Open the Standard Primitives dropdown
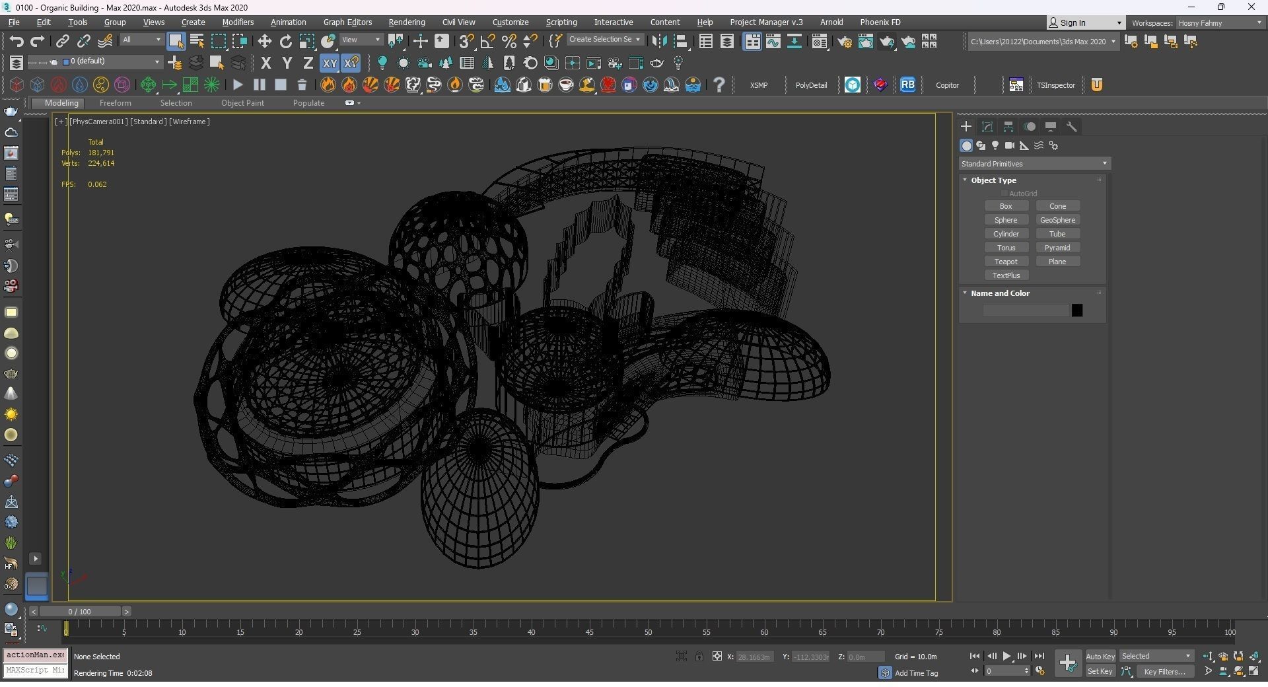1268x687 pixels. point(1034,163)
